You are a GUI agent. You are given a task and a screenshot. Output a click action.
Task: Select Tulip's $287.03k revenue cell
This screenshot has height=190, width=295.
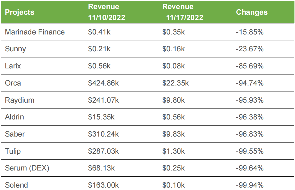click(x=103, y=151)
